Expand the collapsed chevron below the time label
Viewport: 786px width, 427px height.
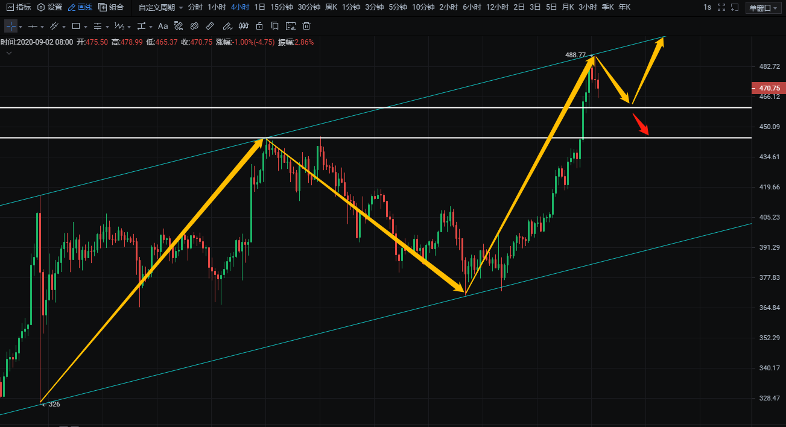coord(9,53)
